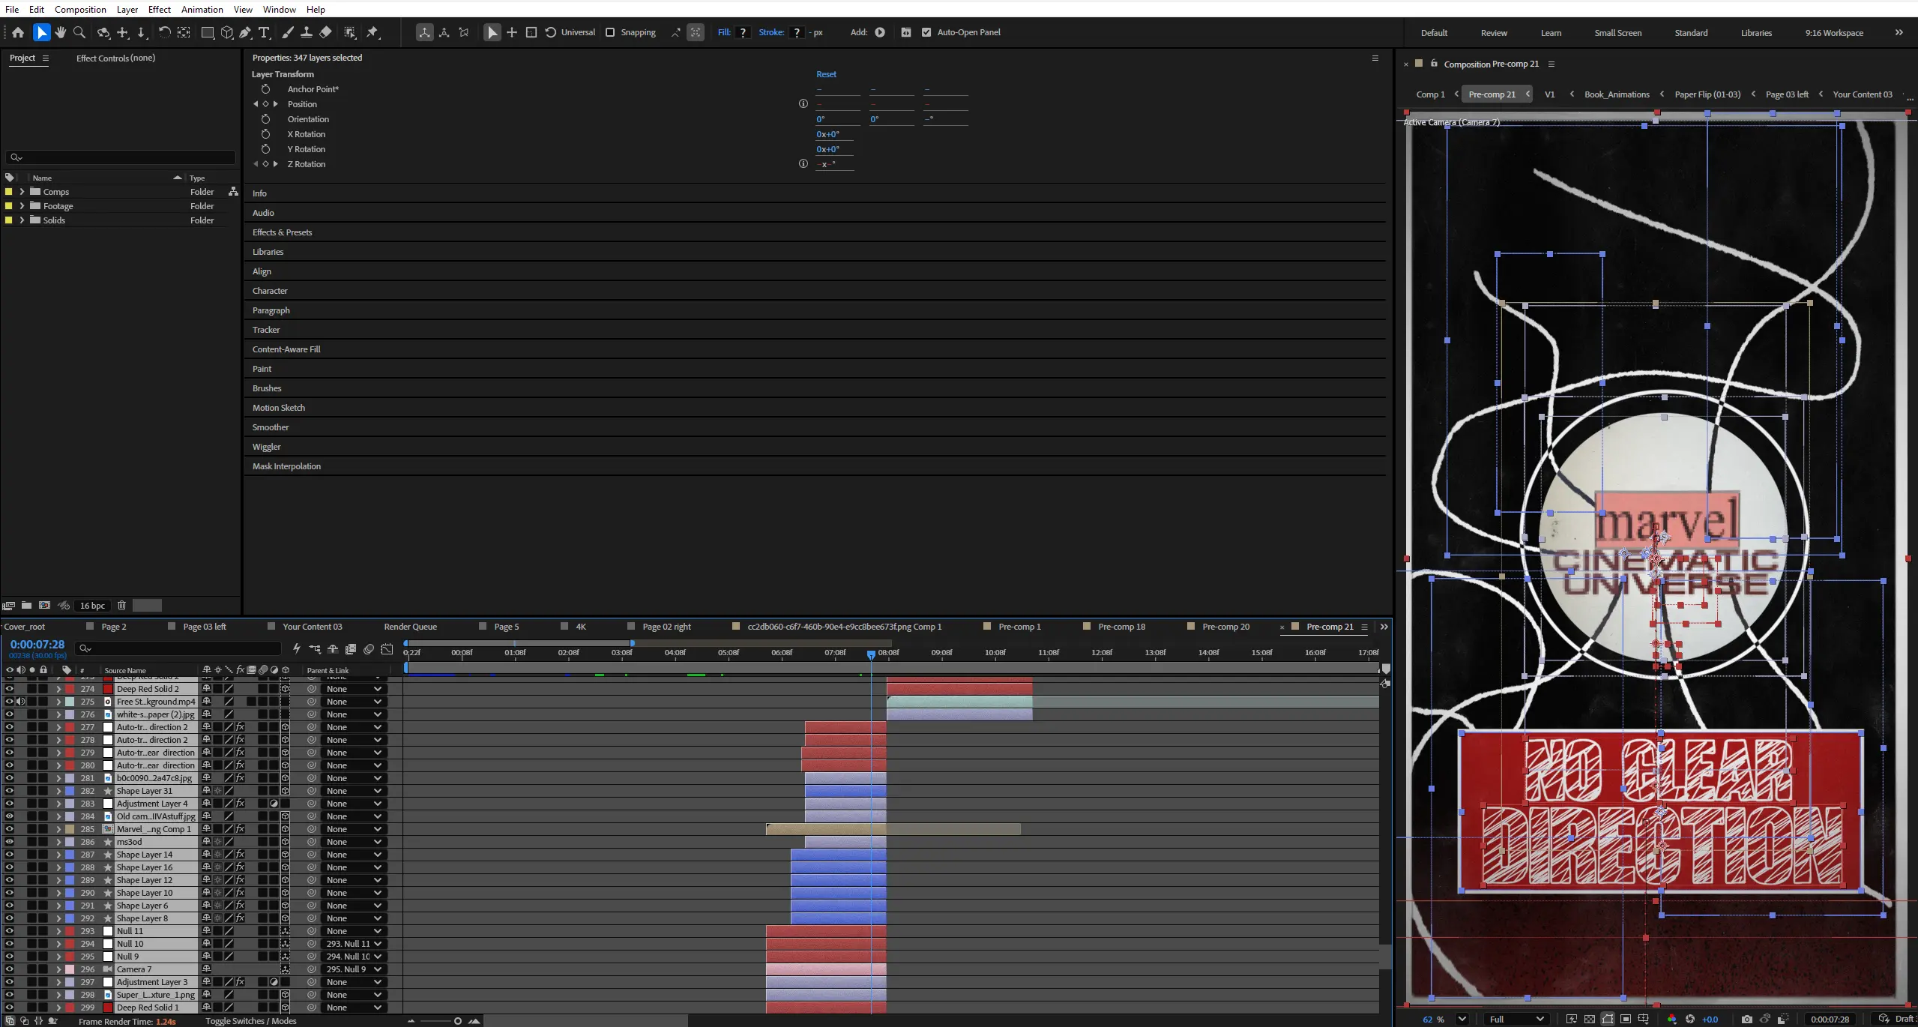Click the Stroke color swatch

coord(797,32)
